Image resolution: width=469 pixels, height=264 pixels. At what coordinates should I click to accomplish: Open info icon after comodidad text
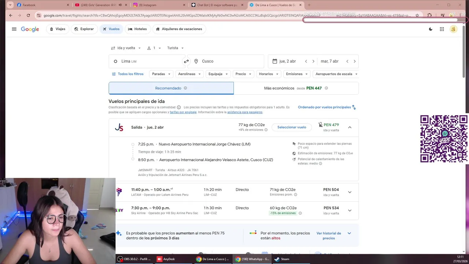[179, 107]
